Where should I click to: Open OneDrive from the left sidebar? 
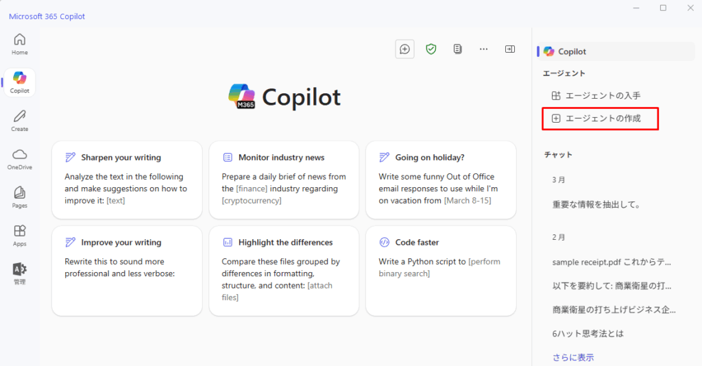click(19, 159)
